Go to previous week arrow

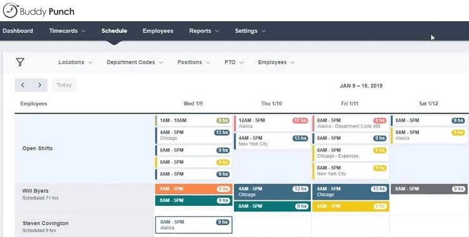coord(23,85)
